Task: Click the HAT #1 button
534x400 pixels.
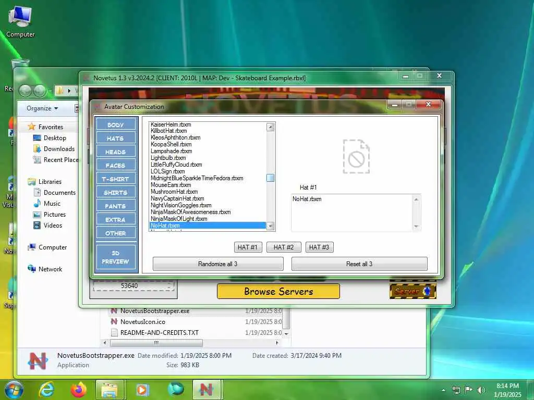Action: click(x=248, y=247)
